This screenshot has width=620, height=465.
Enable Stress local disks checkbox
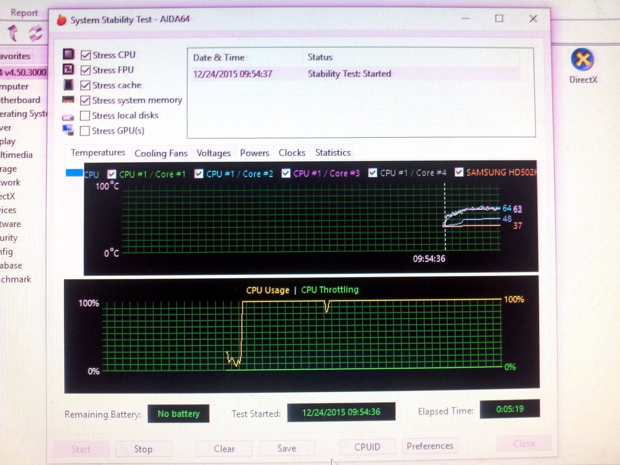coord(85,116)
